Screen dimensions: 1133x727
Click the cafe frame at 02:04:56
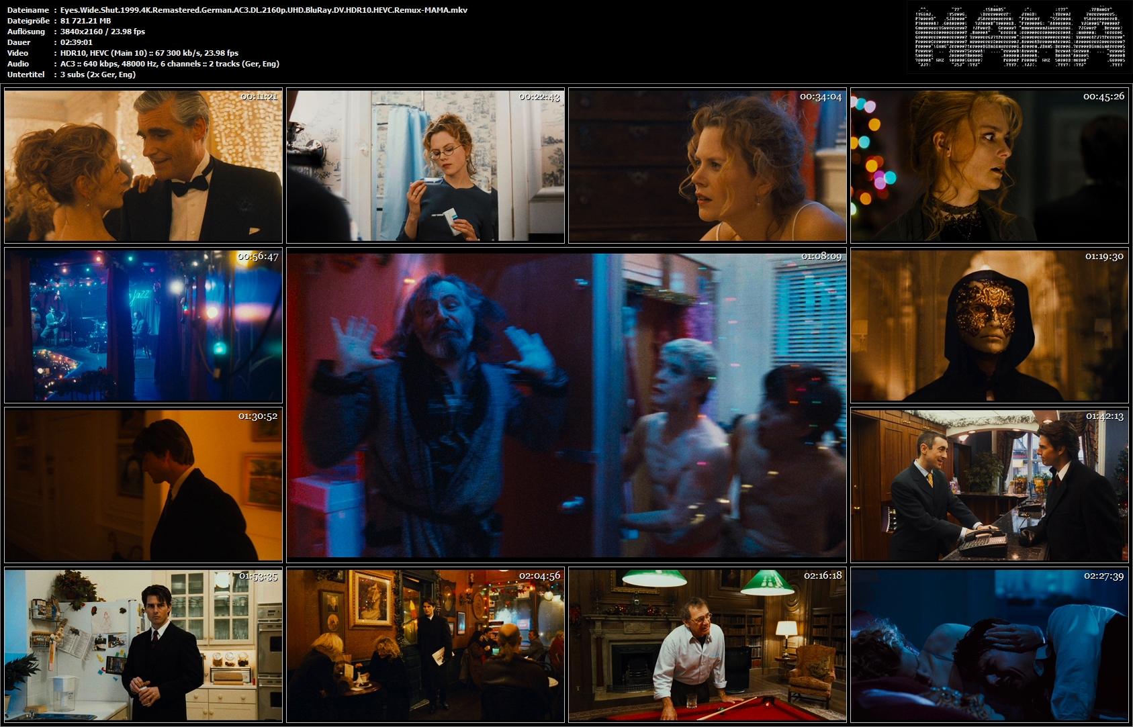[425, 644]
